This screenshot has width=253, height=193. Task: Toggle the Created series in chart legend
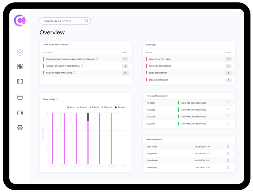[82, 107]
